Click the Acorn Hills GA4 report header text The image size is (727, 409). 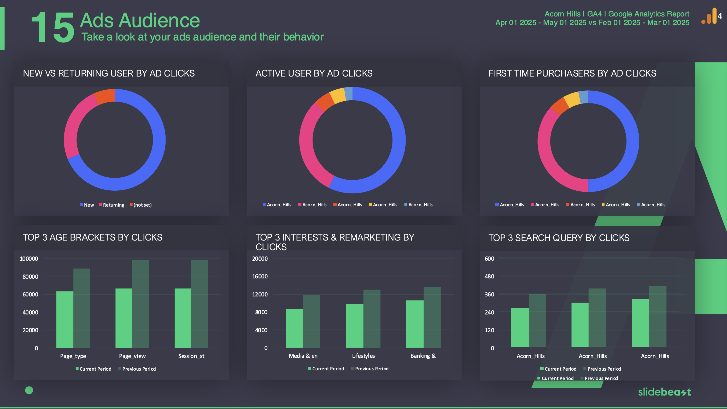(617, 14)
